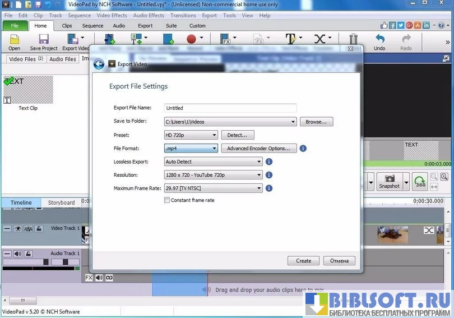The width and height of the screenshot is (454, 318).
Task: Click the Open folder toolbar icon
Action: [14, 39]
